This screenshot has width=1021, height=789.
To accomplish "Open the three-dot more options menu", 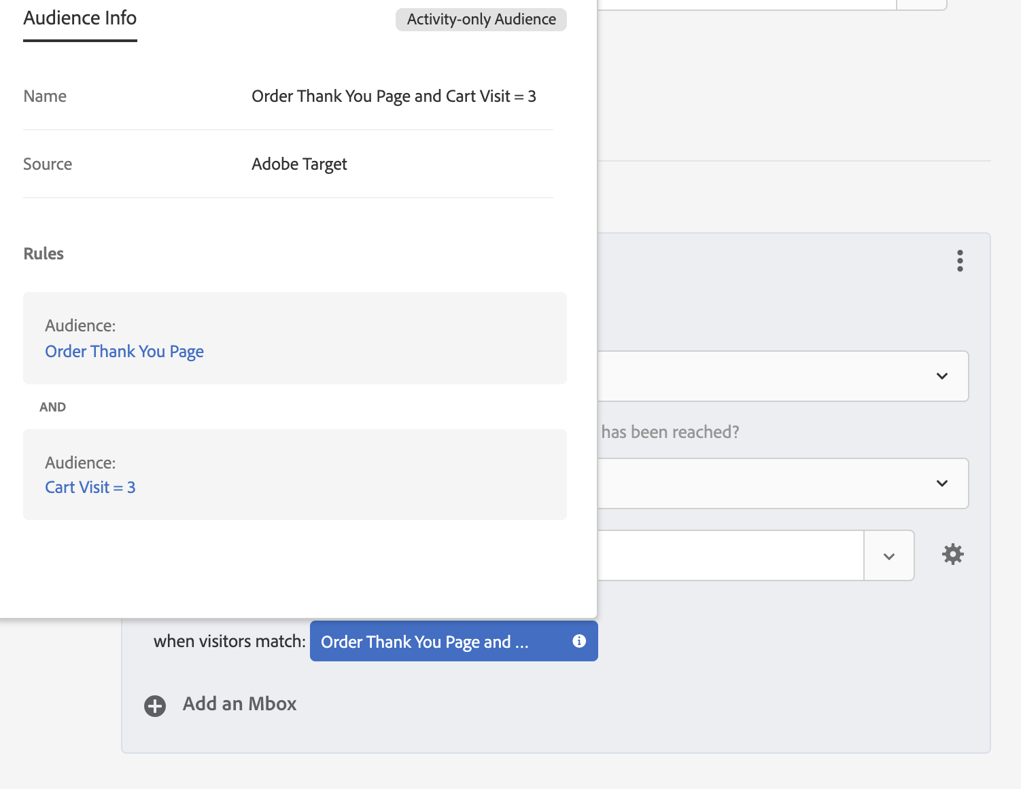I will pos(960,261).
